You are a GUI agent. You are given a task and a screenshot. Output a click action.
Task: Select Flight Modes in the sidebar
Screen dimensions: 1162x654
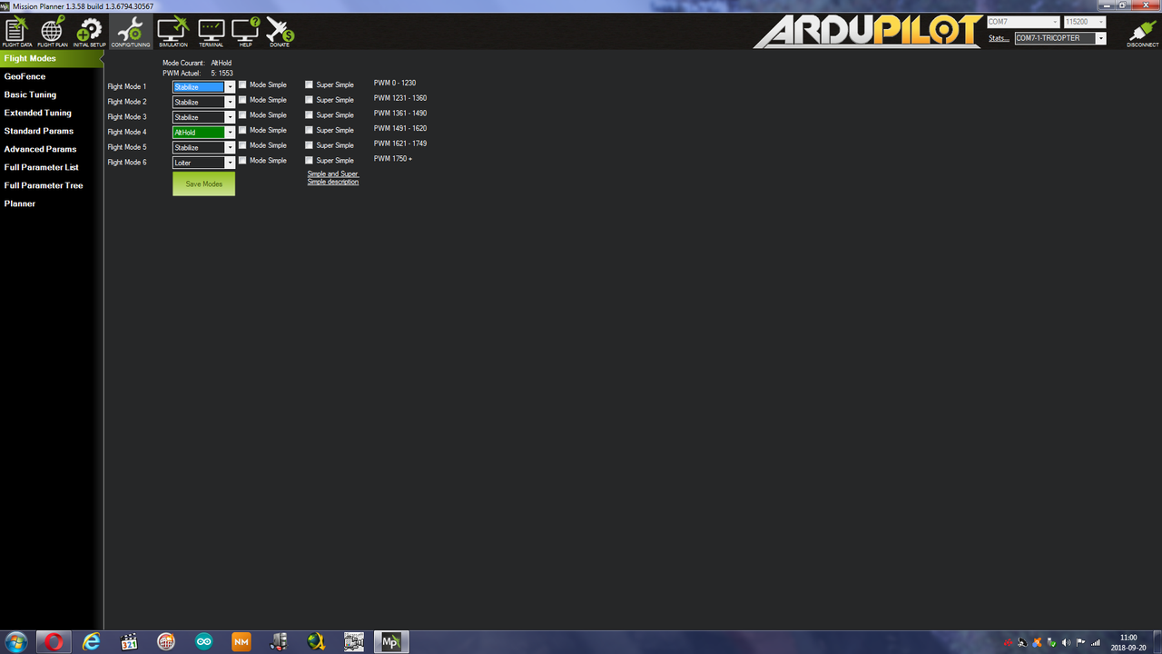(x=51, y=58)
